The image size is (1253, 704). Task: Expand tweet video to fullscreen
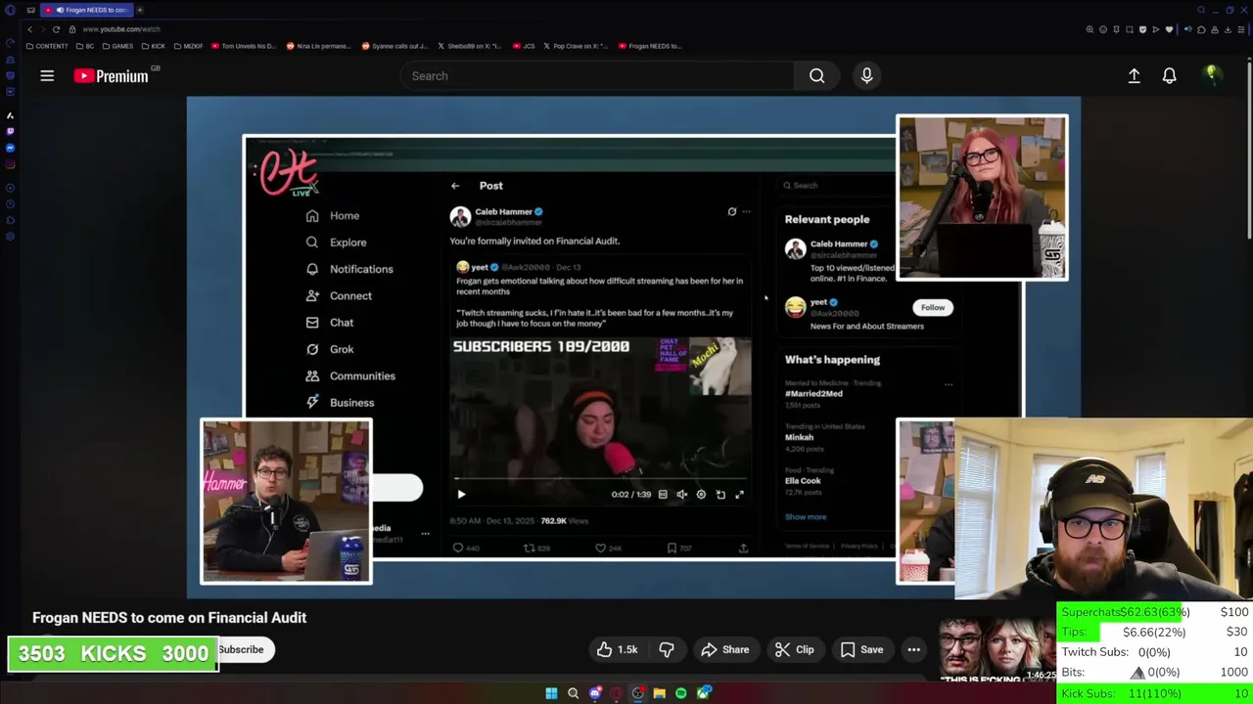739,495
